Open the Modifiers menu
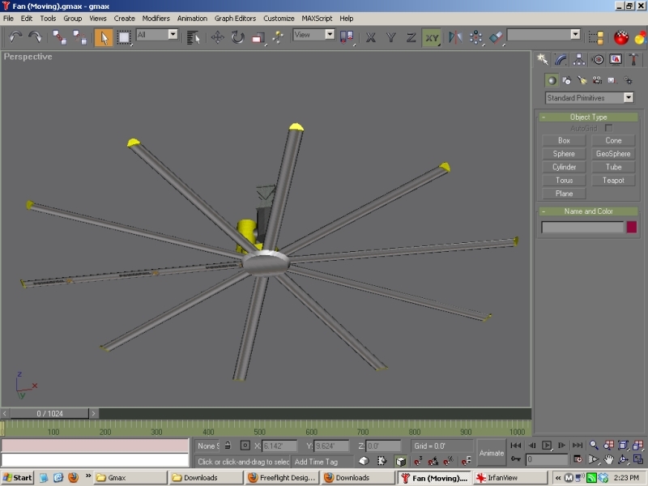Screen dimensions: 648x486 [156, 18]
